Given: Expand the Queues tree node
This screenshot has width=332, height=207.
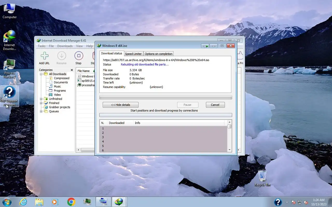Looking at the screenshot, I should pos(41,111).
